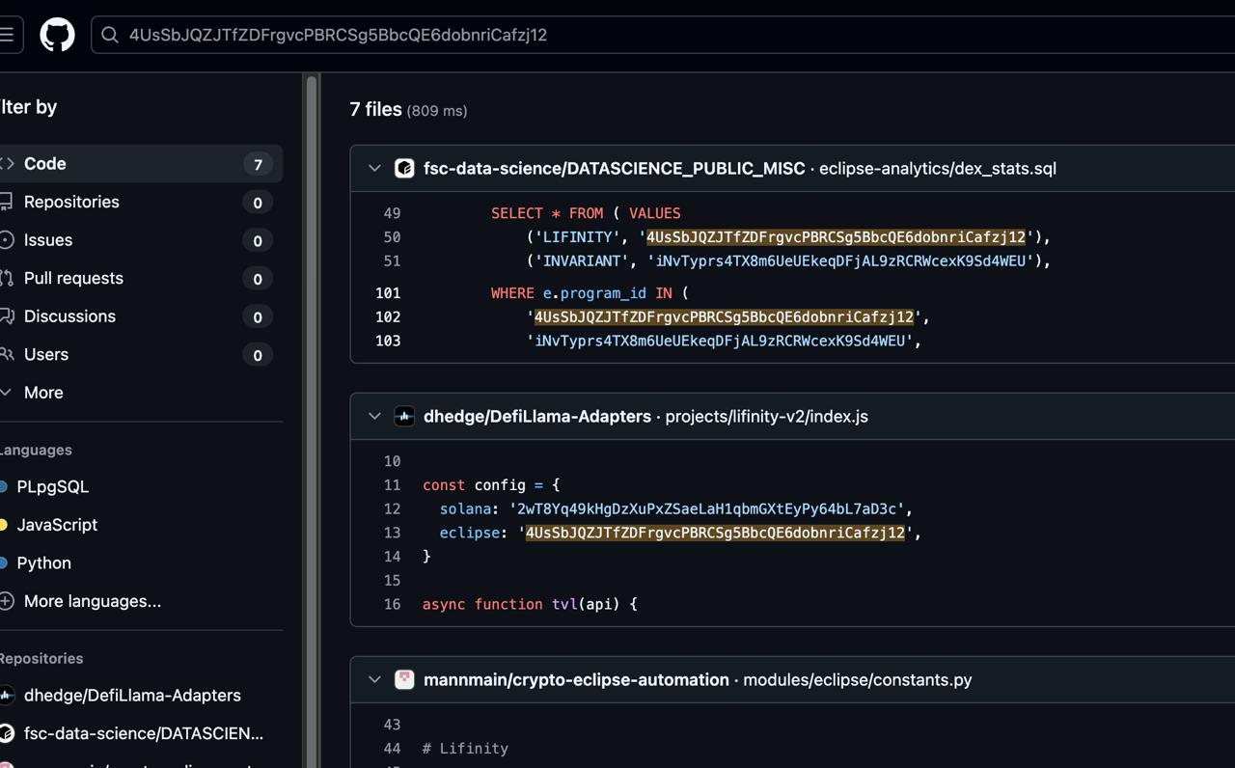Click the 'WHERE e.program_id IN' code line
This screenshot has height=768, width=1235.
pos(590,292)
